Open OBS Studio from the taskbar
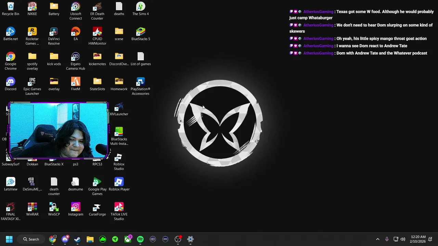 tap(178, 239)
